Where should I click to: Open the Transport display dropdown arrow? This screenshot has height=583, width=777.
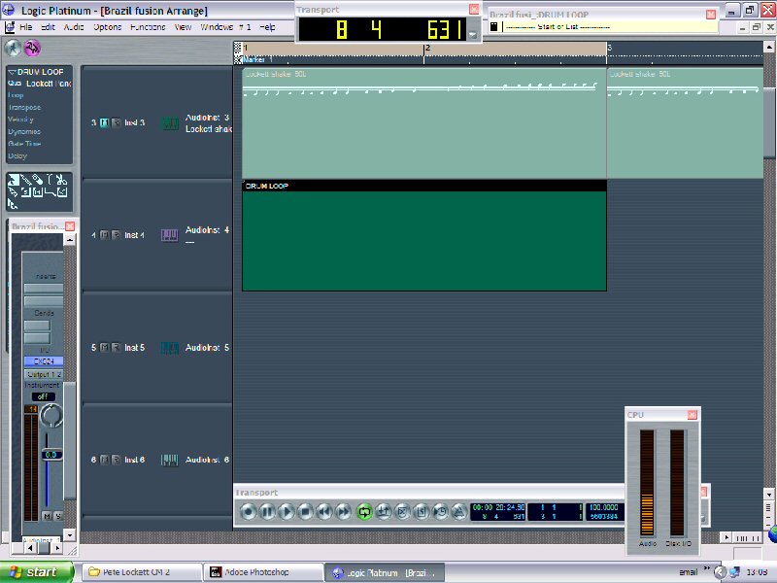click(x=473, y=34)
